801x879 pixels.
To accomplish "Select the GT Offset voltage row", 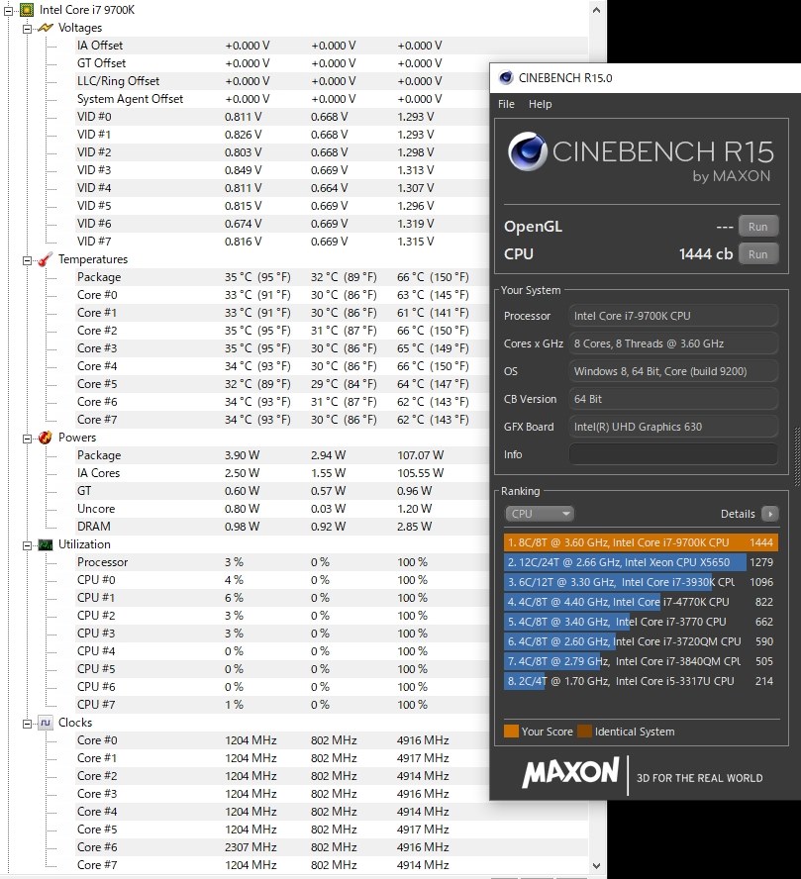I will tap(282, 63).
